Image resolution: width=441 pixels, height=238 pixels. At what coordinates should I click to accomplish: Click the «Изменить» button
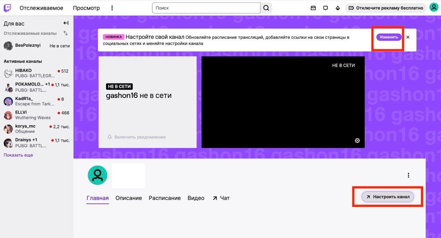389,37
